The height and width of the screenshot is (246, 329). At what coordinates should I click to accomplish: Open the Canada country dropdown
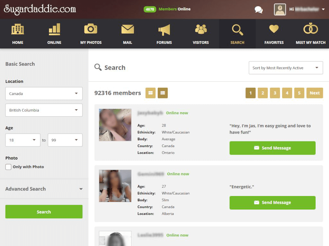tap(44, 94)
